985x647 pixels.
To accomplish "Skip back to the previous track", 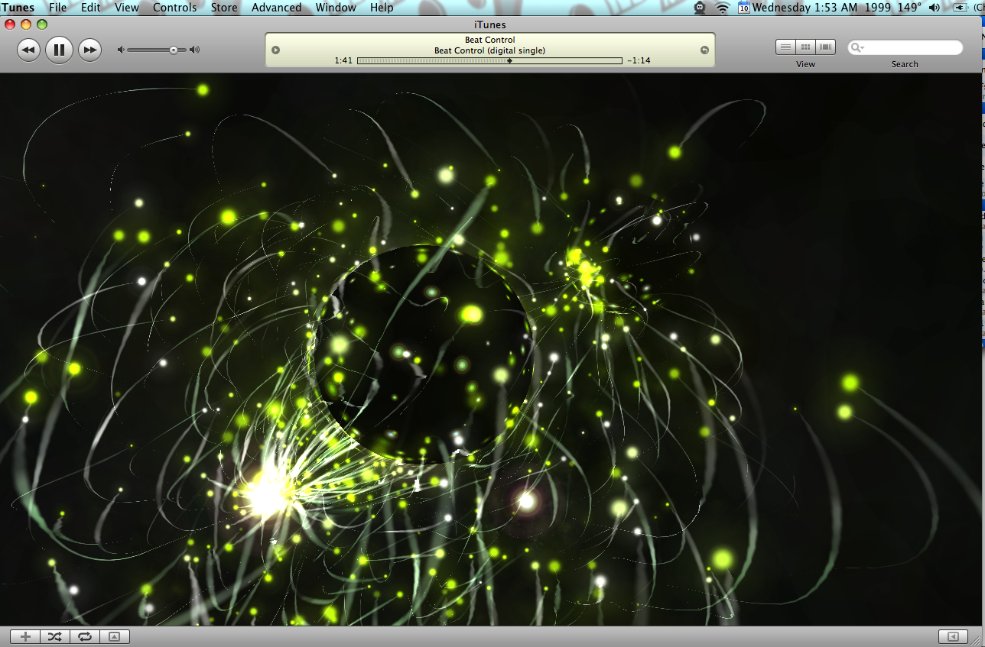I will [x=28, y=50].
